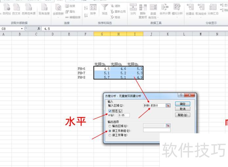Open Existing Connections (现有连接)

(44, 9)
